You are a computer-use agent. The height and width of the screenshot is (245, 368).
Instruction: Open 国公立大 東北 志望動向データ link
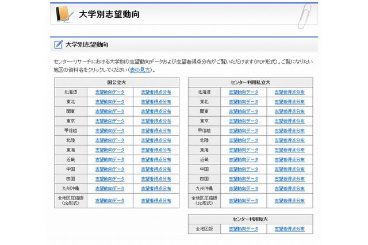[110, 102]
